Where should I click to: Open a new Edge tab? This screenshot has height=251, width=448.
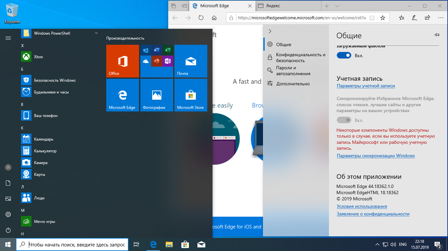327,6
